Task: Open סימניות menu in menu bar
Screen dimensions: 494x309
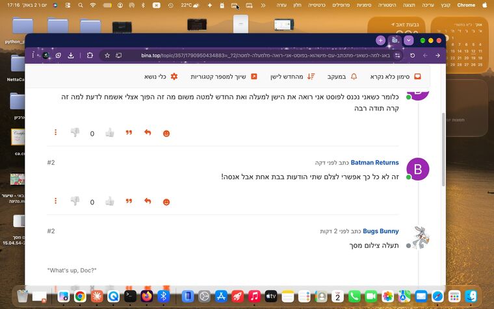Action: tap(364, 5)
